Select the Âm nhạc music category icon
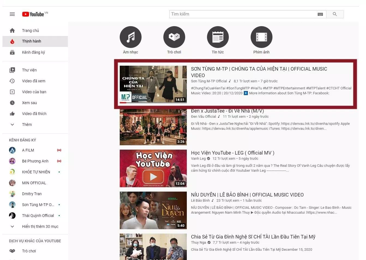This screenshot has height=260, width=366. pos(130,37)
